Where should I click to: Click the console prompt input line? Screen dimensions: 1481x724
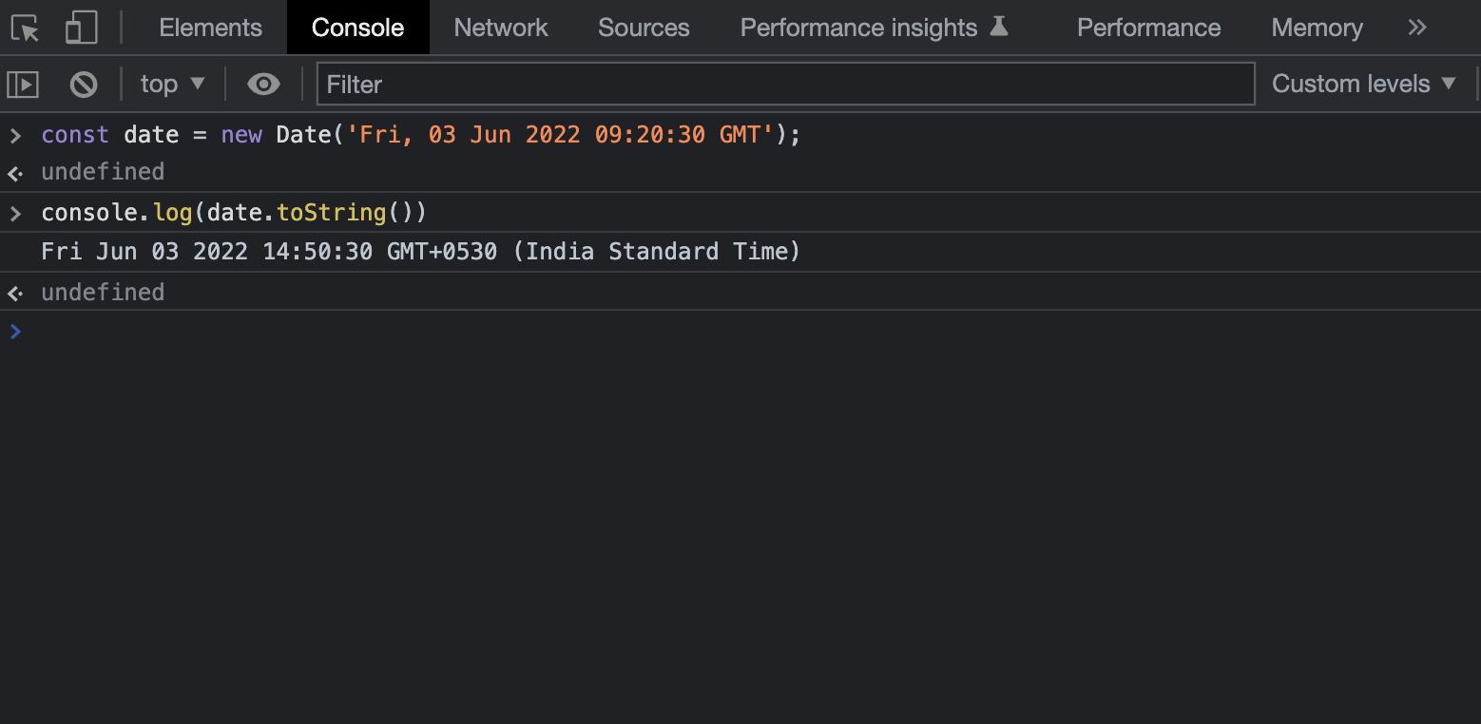740,331
